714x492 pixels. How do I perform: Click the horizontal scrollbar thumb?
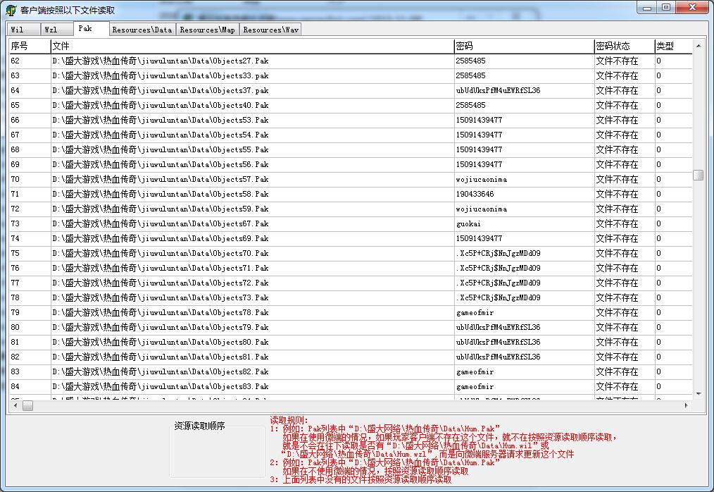coord(27,405)
